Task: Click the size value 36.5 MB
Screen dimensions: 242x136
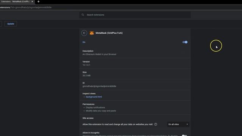Action: click(x=87, y=76)
